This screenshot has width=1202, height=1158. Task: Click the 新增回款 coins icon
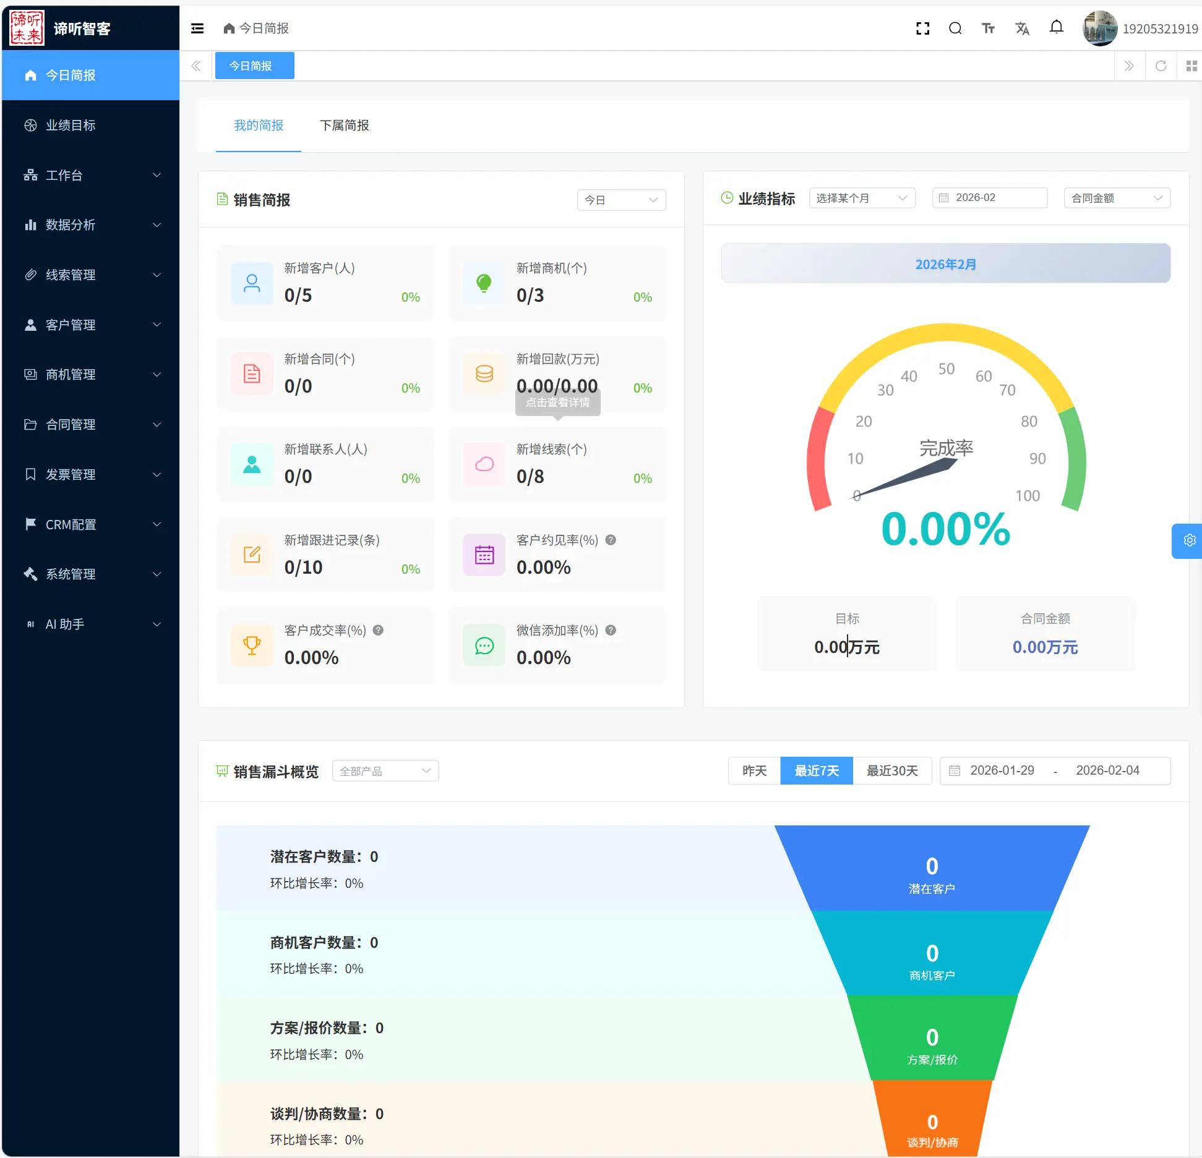pyautogui.click(x=484, y=374)
